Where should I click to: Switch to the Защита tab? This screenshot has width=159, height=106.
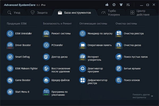39,12
